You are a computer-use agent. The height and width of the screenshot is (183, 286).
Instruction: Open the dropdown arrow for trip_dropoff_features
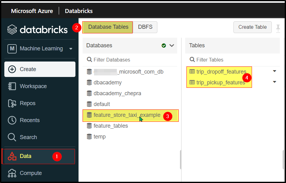[275, 71]
